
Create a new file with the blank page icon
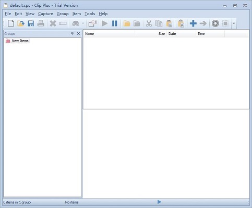11,23
